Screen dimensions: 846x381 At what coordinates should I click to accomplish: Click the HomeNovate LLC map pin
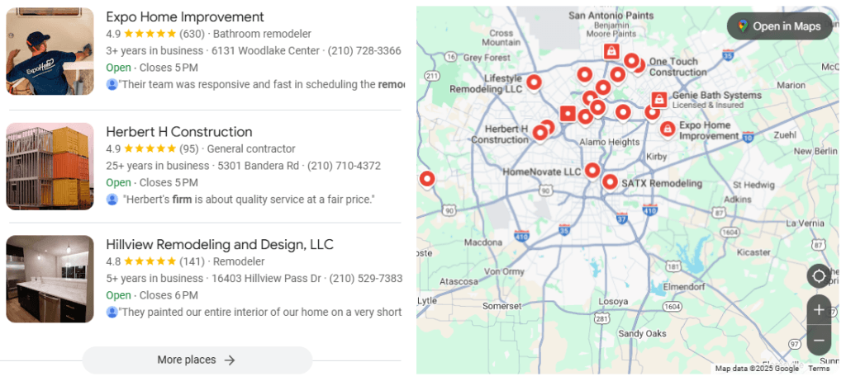tap(592, 170)
